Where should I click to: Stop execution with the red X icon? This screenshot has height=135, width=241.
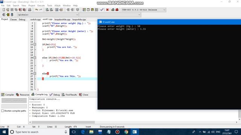(107, 10)
